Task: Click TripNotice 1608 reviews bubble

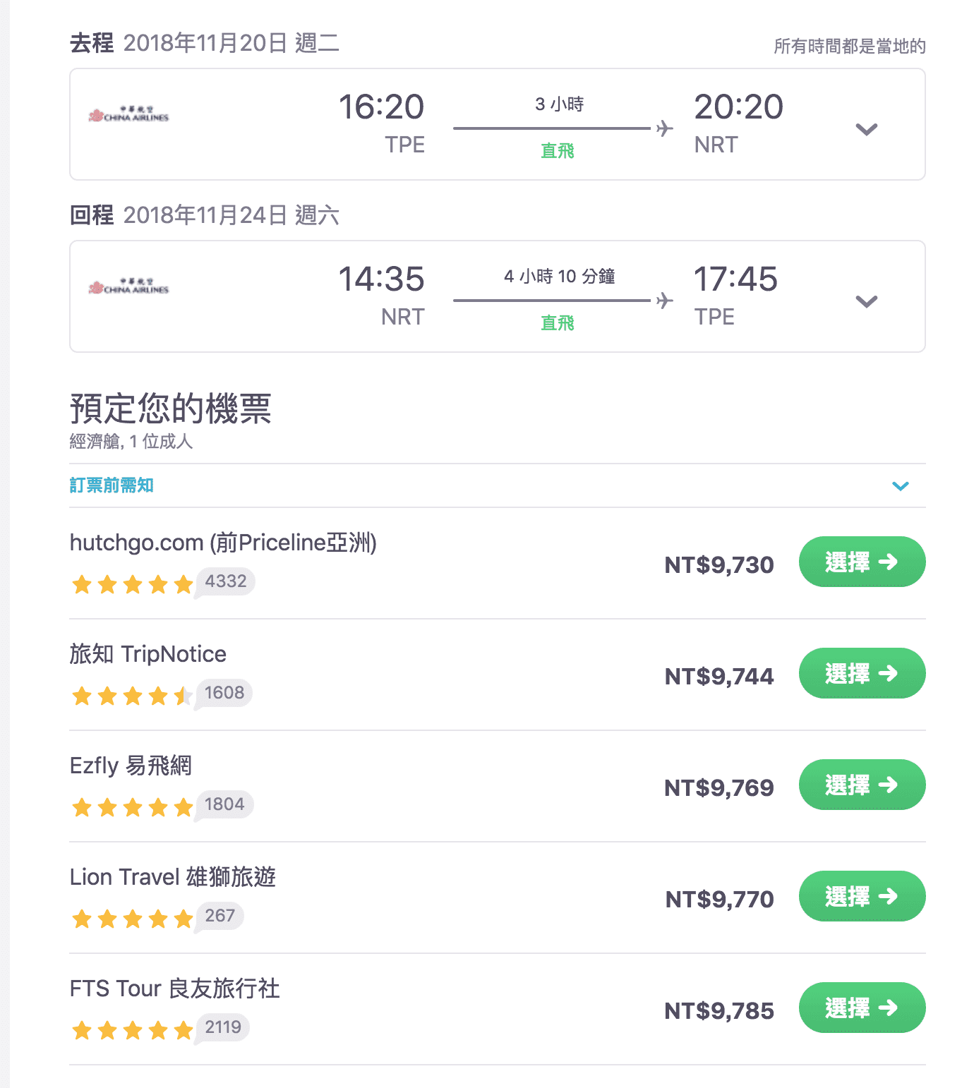Action: click(224, 693)
